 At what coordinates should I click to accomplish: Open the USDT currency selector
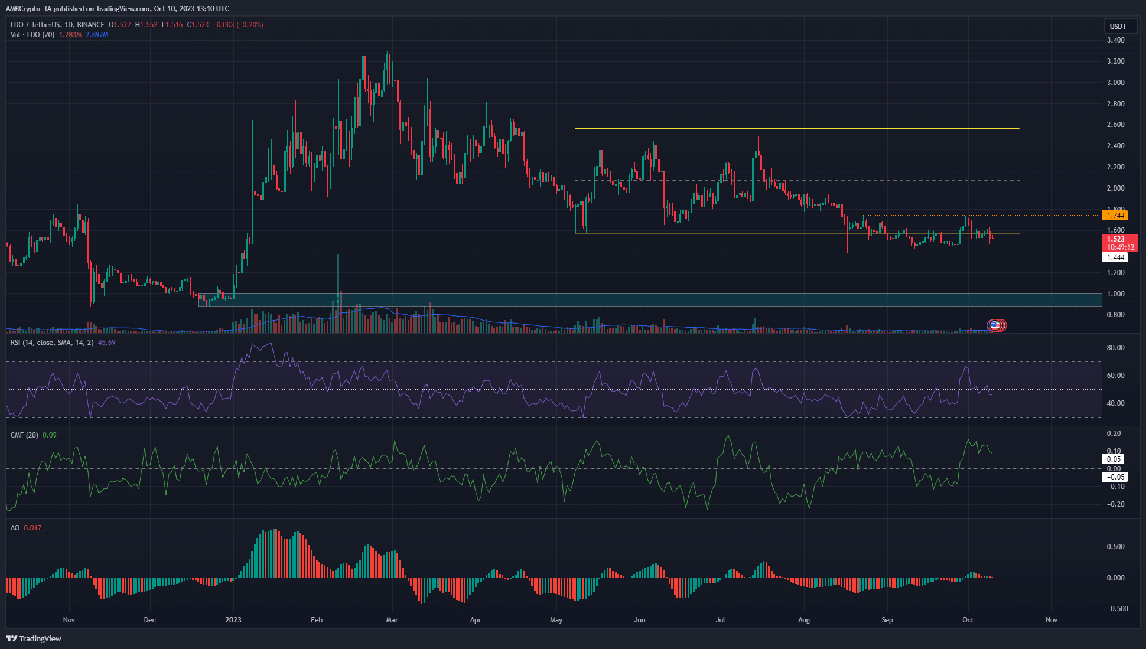coord(1118,27)
